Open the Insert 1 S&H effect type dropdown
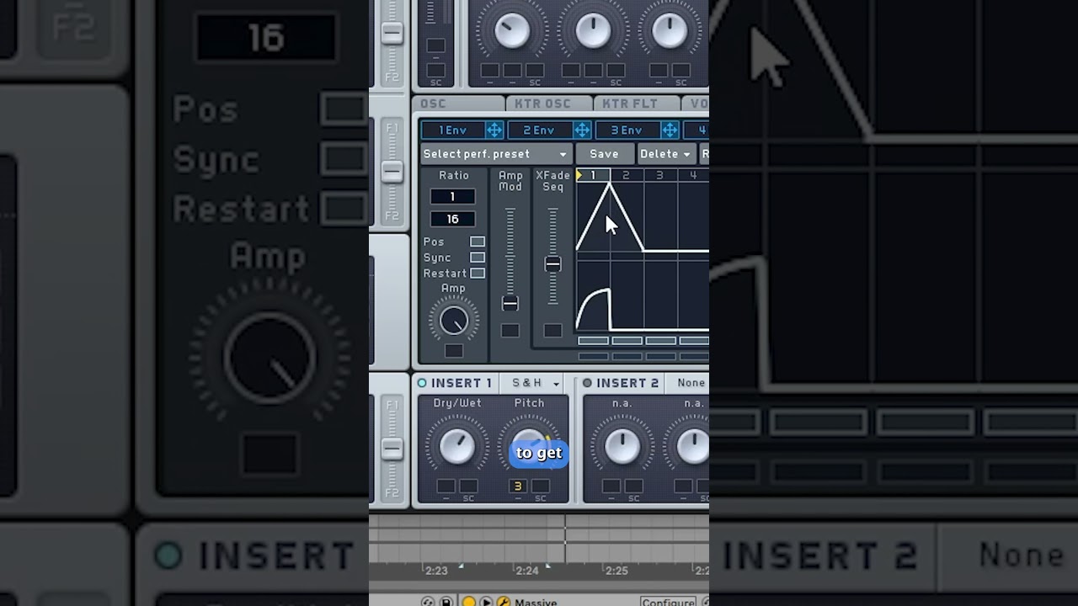The image size is (1078, 606). click(532, 383)
